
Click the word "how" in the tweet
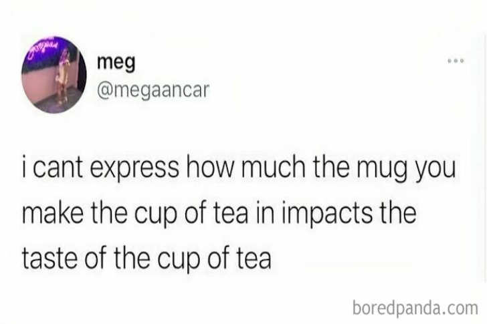(209, 168)
